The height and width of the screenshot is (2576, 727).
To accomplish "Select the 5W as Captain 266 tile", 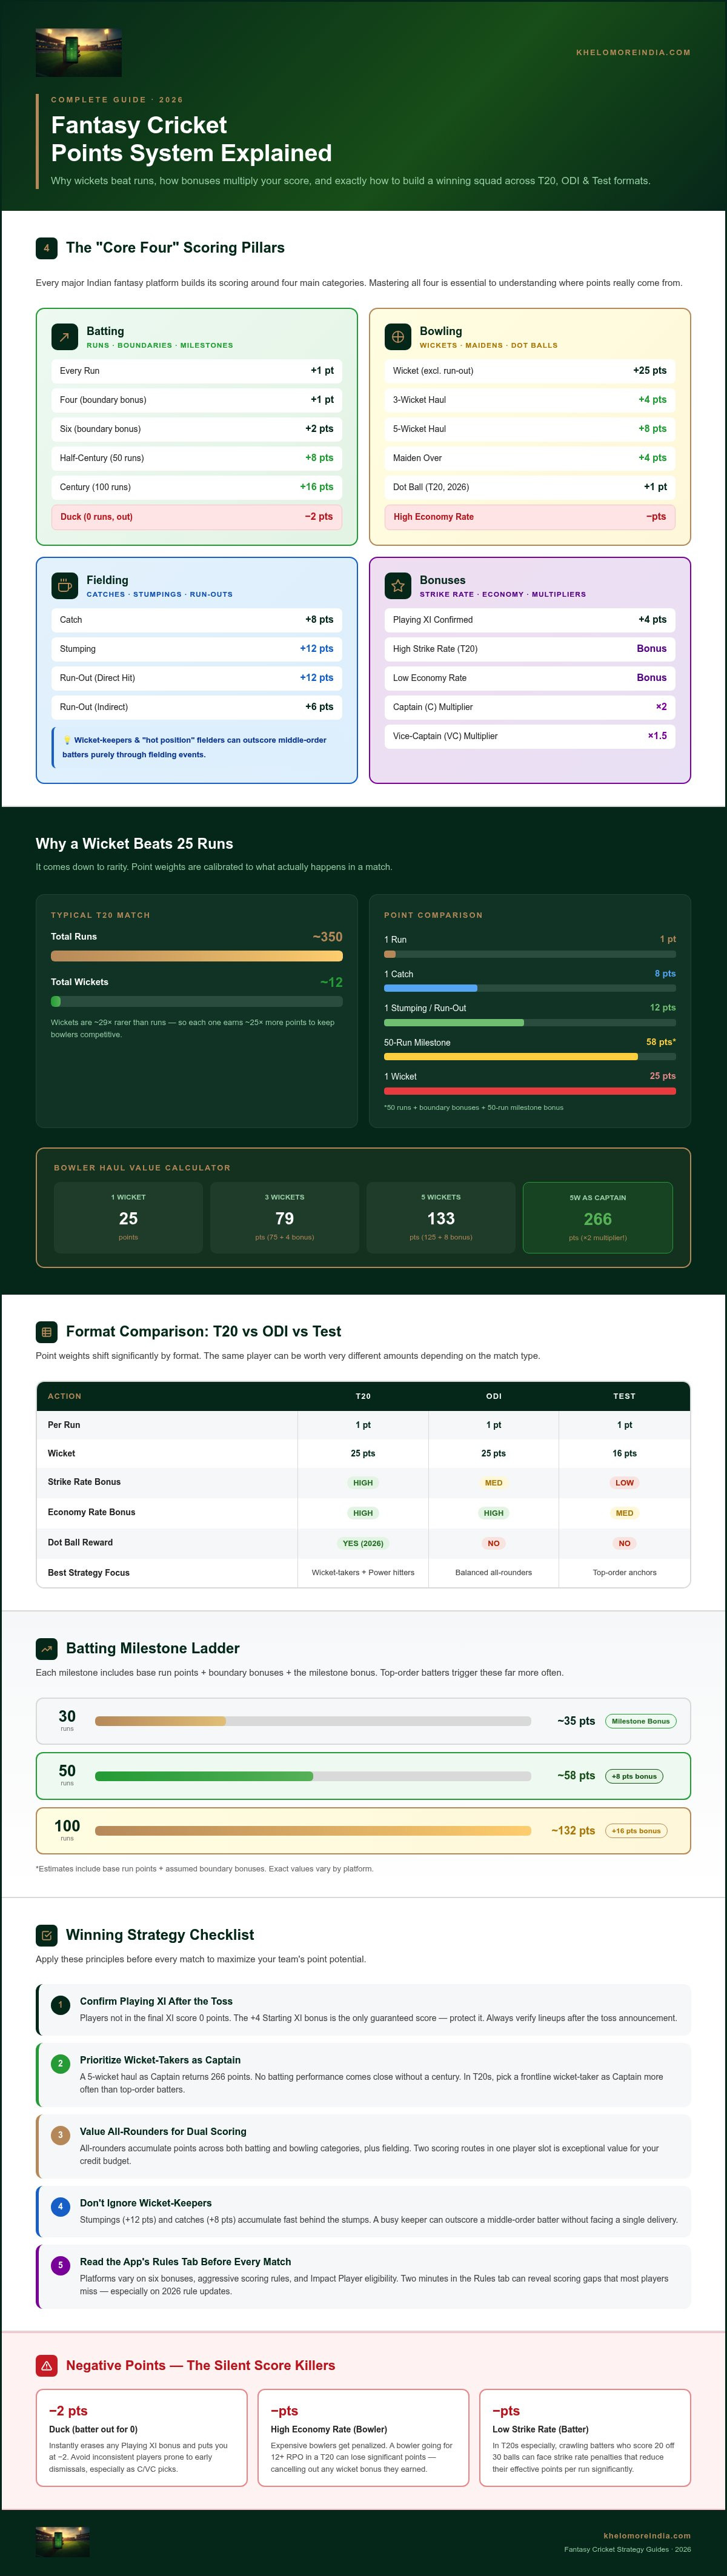I will pyautogui.click(x=598, y=1218).
